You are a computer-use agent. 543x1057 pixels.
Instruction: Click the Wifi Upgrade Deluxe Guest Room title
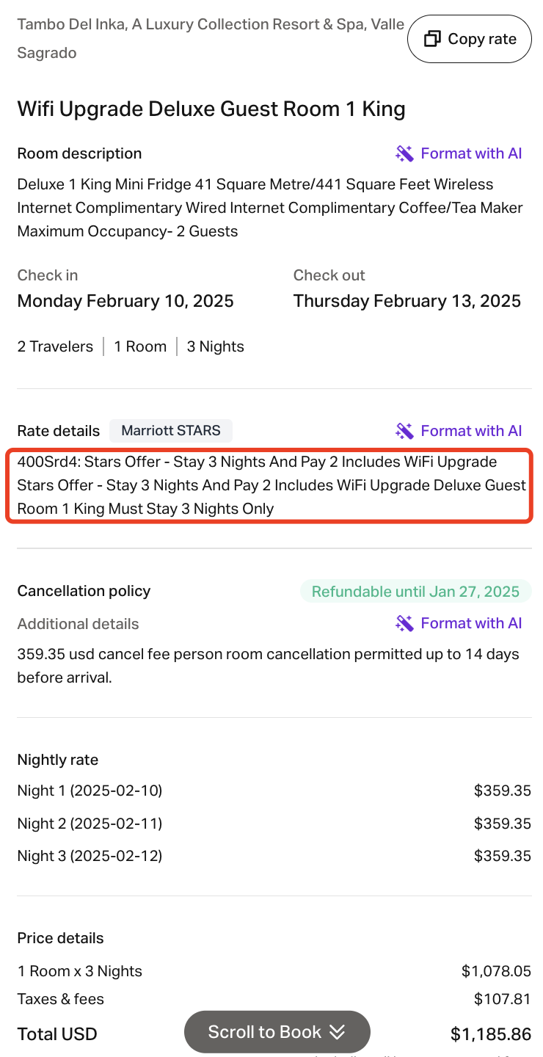point(211,109)
